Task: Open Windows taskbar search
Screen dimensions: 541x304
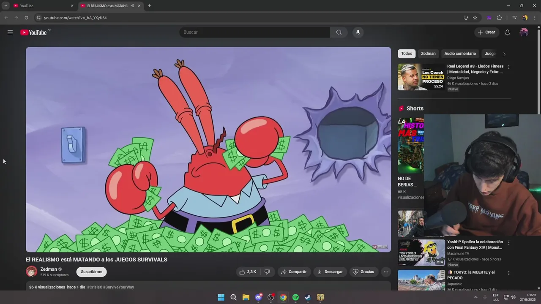Action: pos(233,297)
